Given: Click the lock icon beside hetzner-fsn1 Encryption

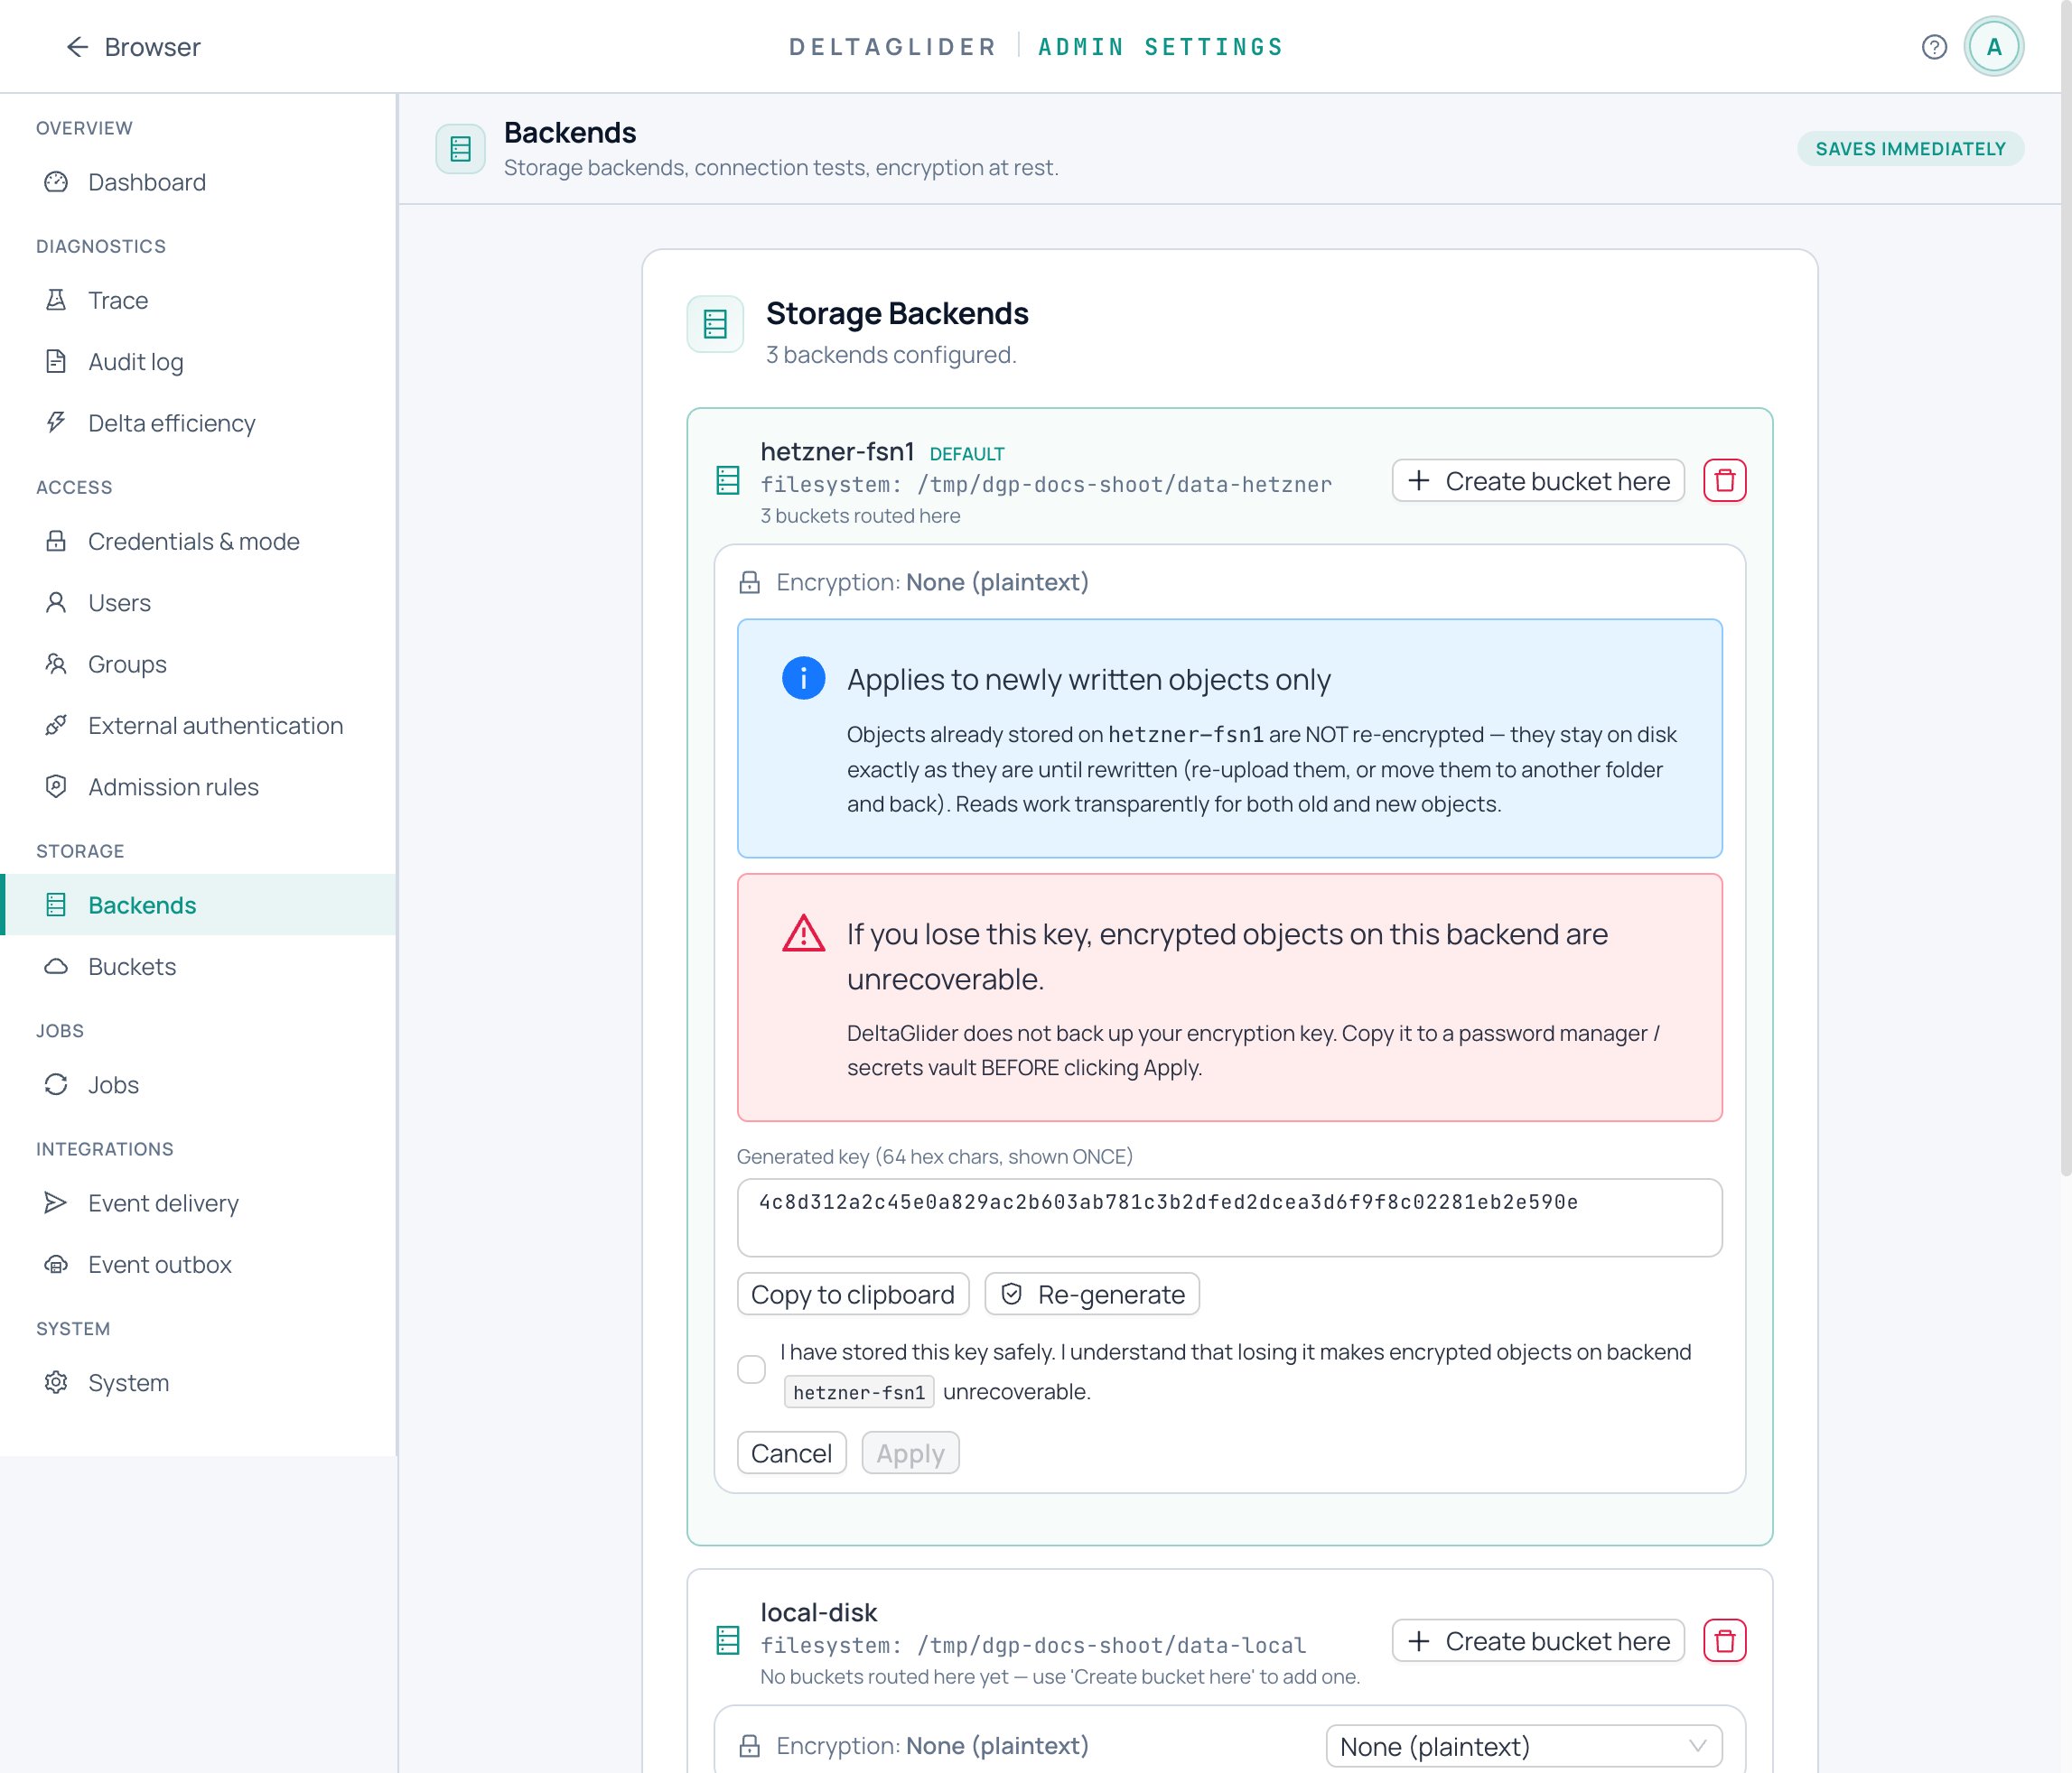Looking at the screenshot, I should pos(749,582).
